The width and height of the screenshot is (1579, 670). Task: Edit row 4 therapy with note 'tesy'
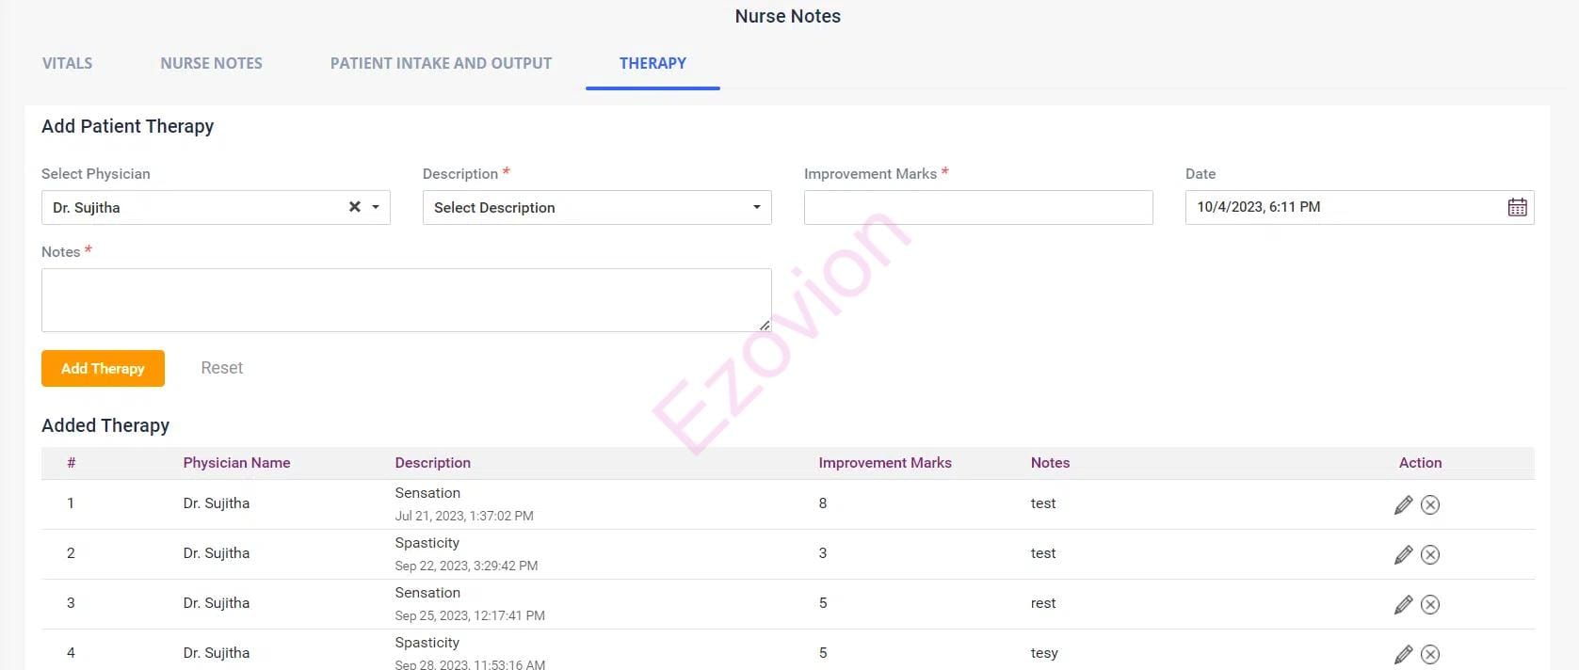1403,654
